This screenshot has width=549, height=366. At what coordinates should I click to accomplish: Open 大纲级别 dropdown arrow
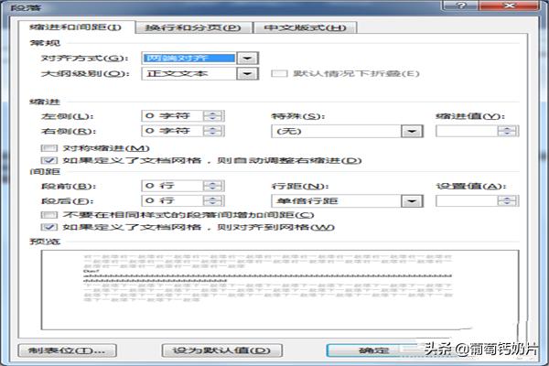(x=248, y=73)
